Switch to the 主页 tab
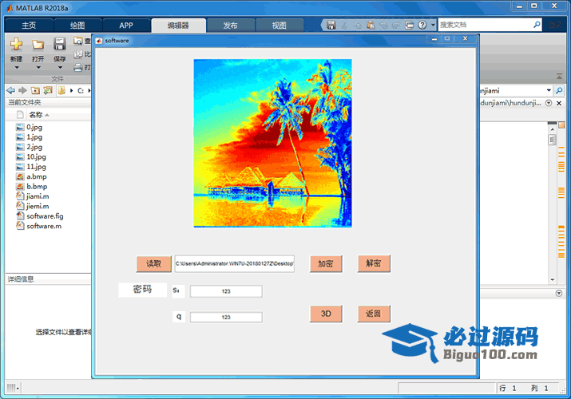This screenshot has width=571, height=399. [x=29, y=25]
